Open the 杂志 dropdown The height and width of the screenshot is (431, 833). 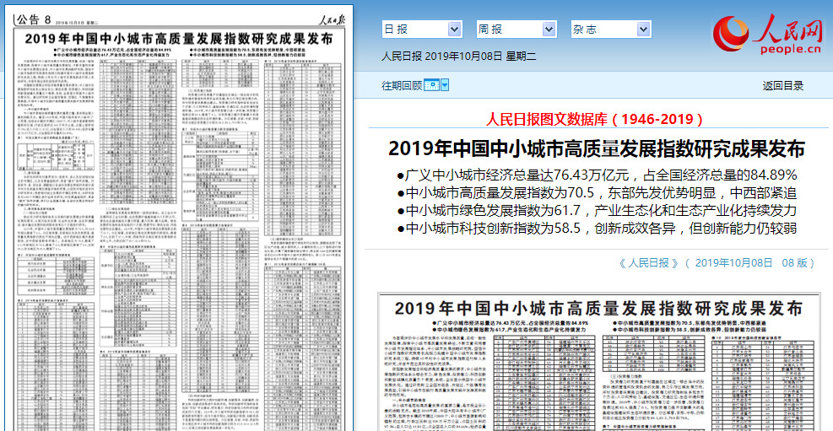[611, 30]
